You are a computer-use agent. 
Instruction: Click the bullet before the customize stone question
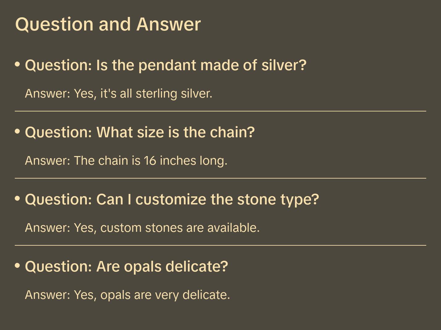click(x=18, y=199)
